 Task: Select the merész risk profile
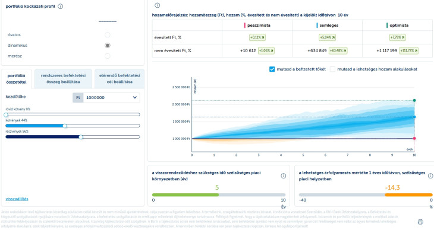(108, 56)
